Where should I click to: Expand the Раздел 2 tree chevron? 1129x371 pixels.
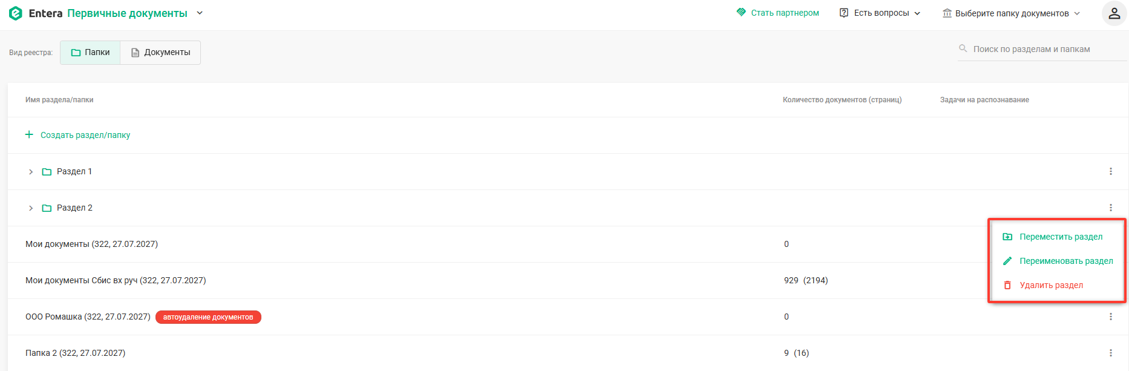coord(31,208)
